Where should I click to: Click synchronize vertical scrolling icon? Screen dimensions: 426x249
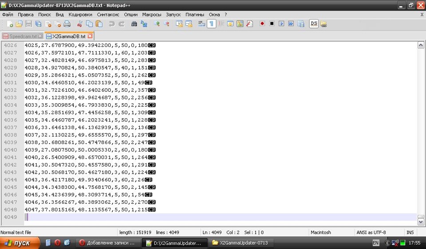click(179, 24)
